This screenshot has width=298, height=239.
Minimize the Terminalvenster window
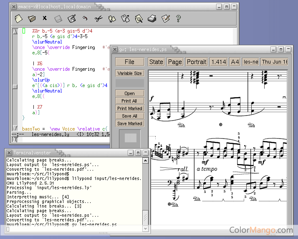131,153
